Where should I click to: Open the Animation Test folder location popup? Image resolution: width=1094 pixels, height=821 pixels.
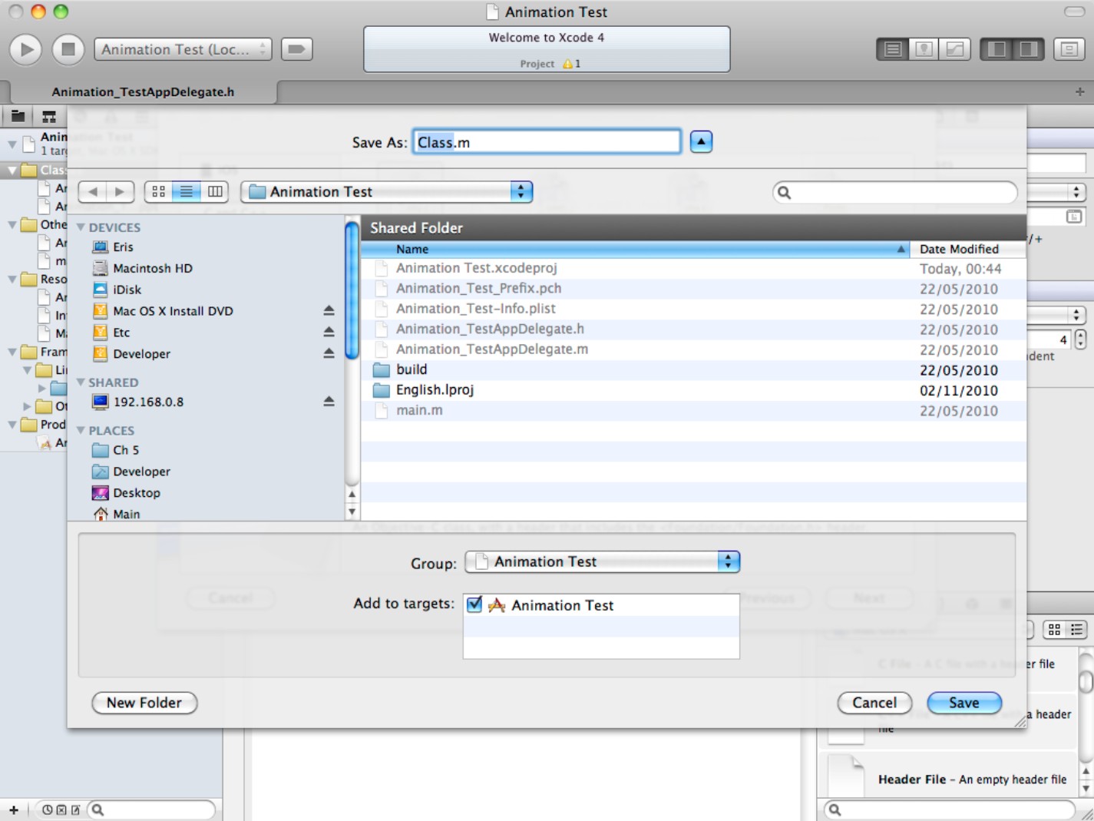[x=387, y=191]
